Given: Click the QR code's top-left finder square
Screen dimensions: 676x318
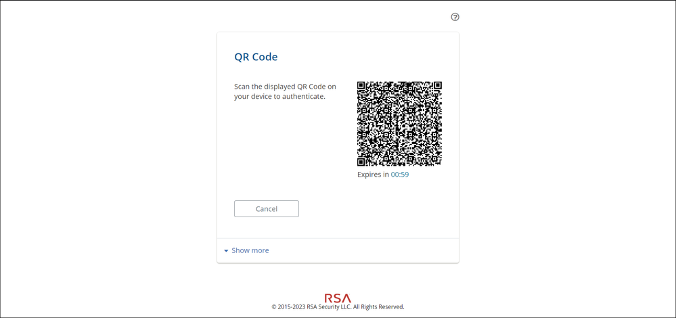Looking at the screenshot, I should [361, 86].
